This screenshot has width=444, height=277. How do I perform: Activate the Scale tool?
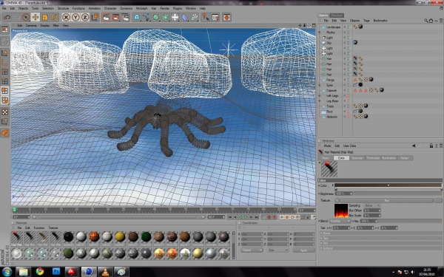[45, 17]
